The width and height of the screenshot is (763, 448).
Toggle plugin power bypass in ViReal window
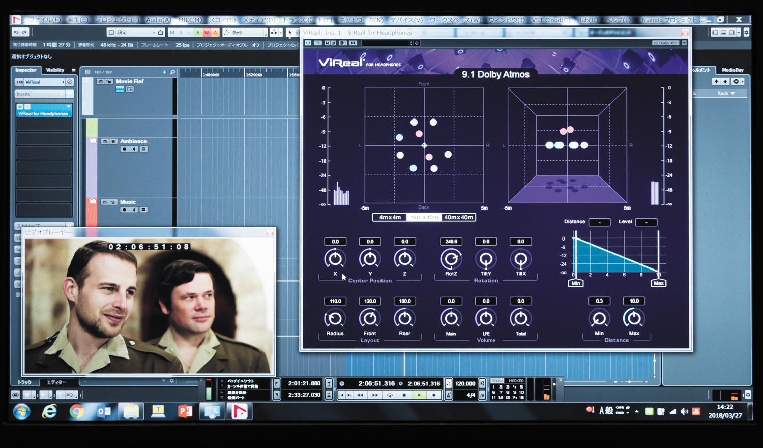pyautogui.click(x=308, y=43)
